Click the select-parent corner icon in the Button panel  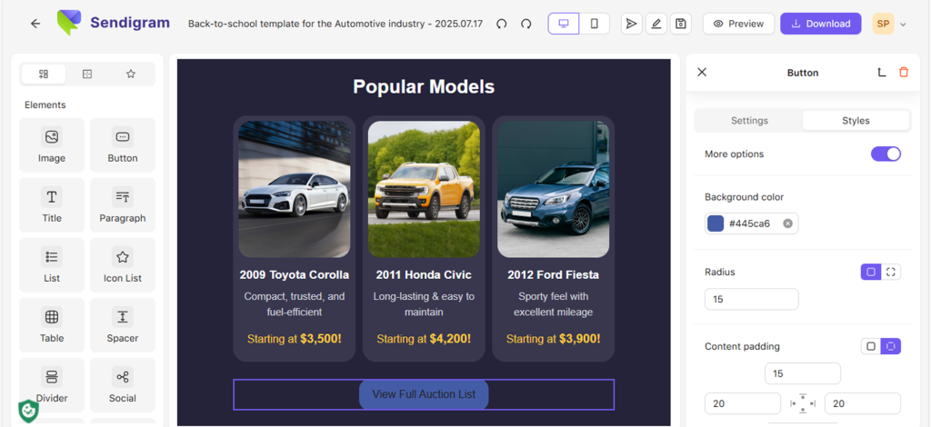(882, 73)
